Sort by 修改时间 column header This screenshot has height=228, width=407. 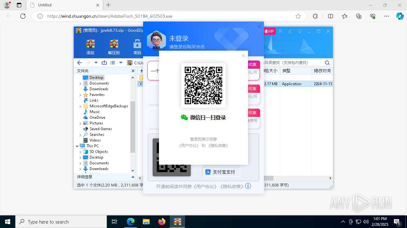322,71
